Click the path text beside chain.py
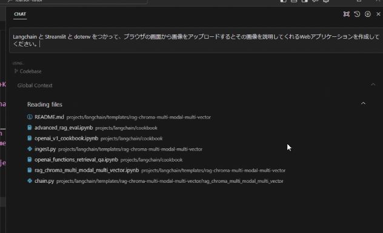The height and width of the screenshot is (233, 383). pyautogui.click(x=170, y=182)
